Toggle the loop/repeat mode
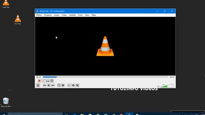Viewport: 205px width, 115px height. (73, 85)
